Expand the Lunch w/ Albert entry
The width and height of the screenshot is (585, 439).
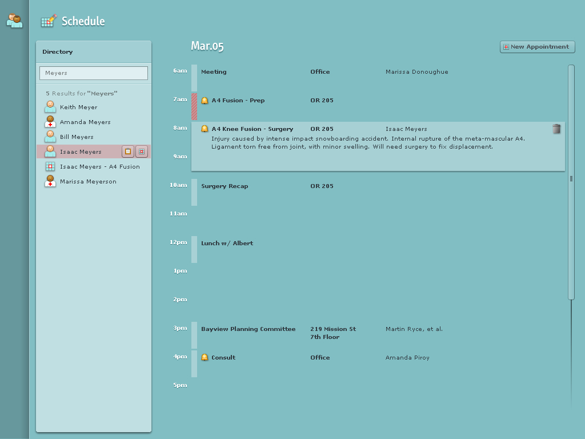[x=227, y=244]
